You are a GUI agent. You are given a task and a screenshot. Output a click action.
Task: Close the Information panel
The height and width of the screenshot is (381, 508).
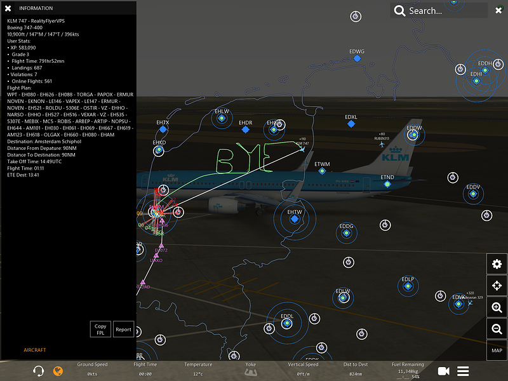point(8,8)
